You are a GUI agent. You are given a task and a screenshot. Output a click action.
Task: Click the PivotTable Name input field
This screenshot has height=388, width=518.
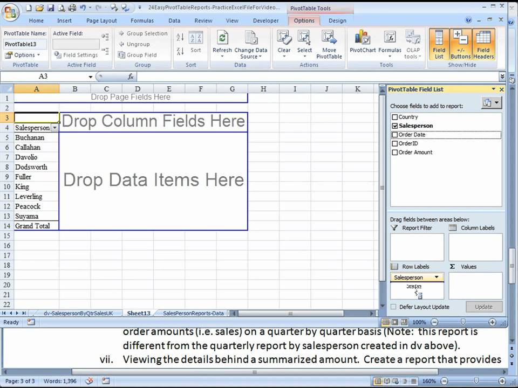click(25, 44)
